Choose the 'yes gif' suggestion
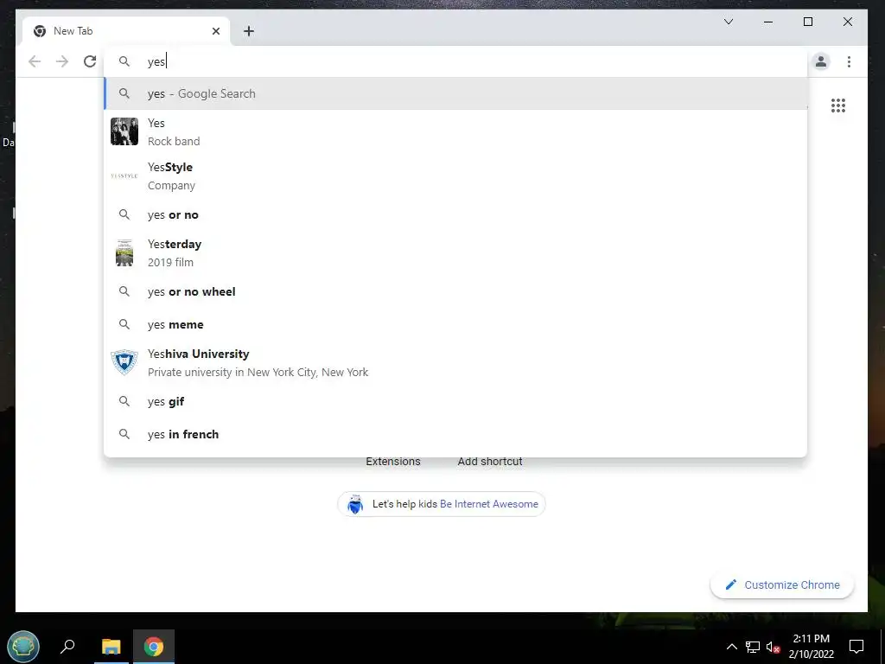This screenshot has width=885, height=664. click(x=456, y=401)
